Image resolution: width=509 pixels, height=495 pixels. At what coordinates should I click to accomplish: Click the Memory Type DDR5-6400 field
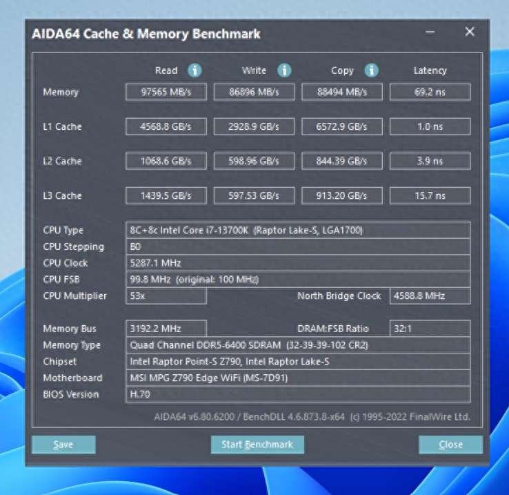298,345
